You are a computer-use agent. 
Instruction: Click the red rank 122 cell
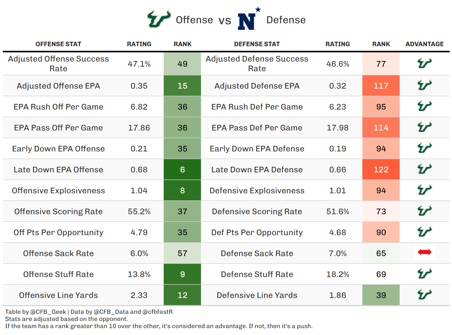coord(381,170)
